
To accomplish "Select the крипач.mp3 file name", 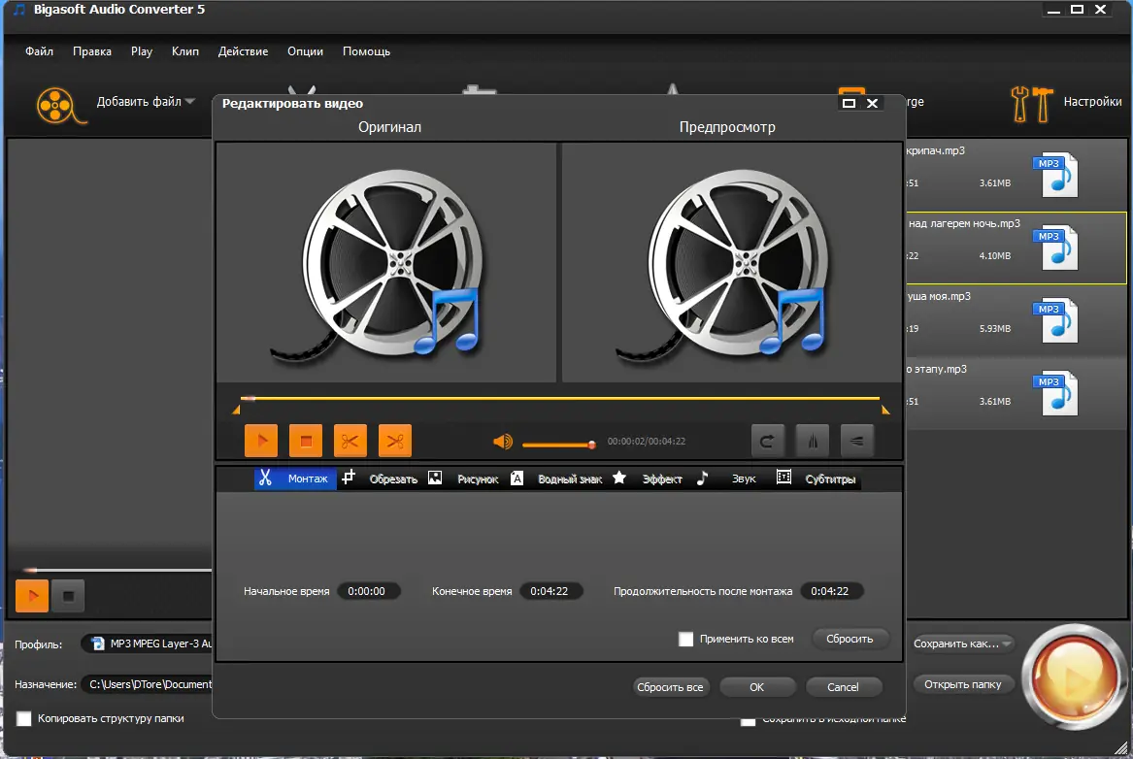I will [x=936, y=150].
